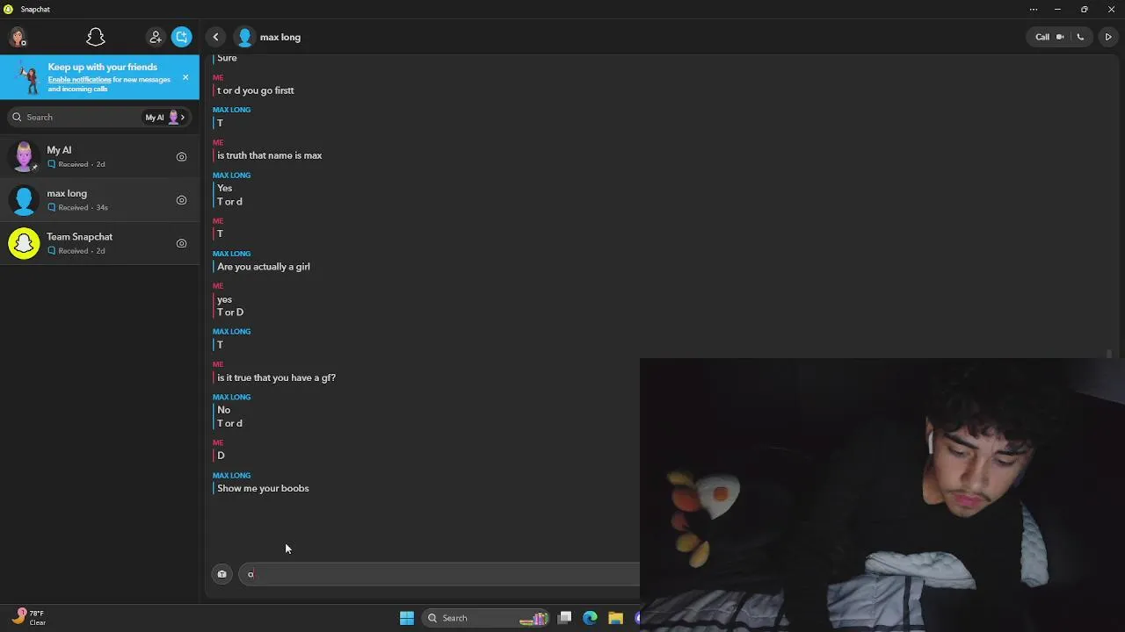Image resolution: width=1125 pixels, height=632 pixels.
Task: Open Task View from the taskbar
Action: point(565,618)
